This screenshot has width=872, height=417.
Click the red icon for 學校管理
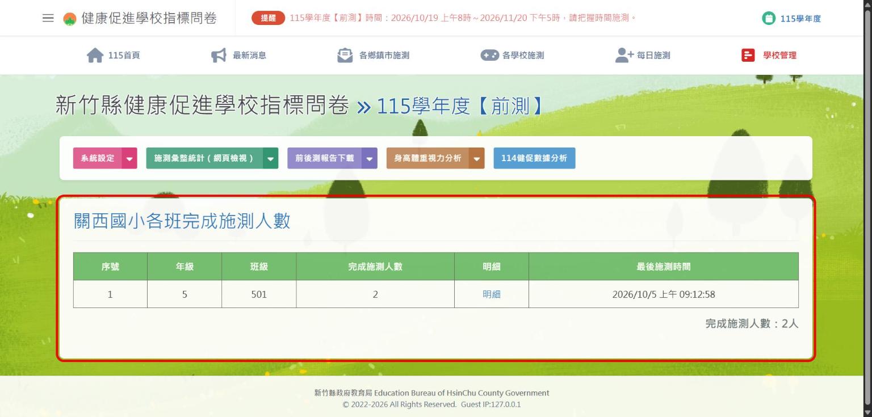(x=748, y=55)
